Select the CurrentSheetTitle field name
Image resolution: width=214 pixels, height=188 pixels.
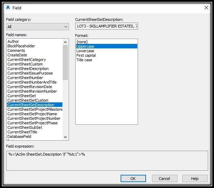click(35, 132)
